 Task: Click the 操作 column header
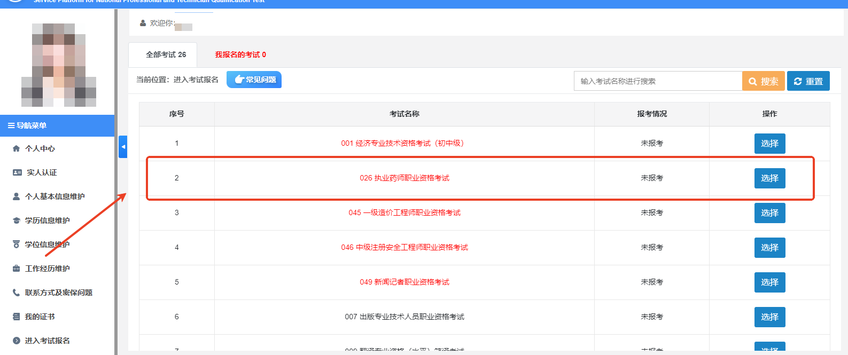click(770, 114)
